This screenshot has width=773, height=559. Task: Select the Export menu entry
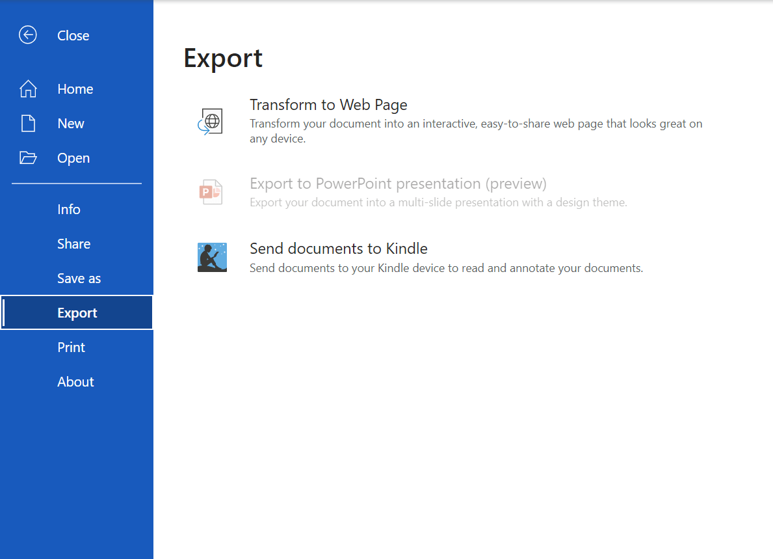pyautogui.click(x=77, y=312)
